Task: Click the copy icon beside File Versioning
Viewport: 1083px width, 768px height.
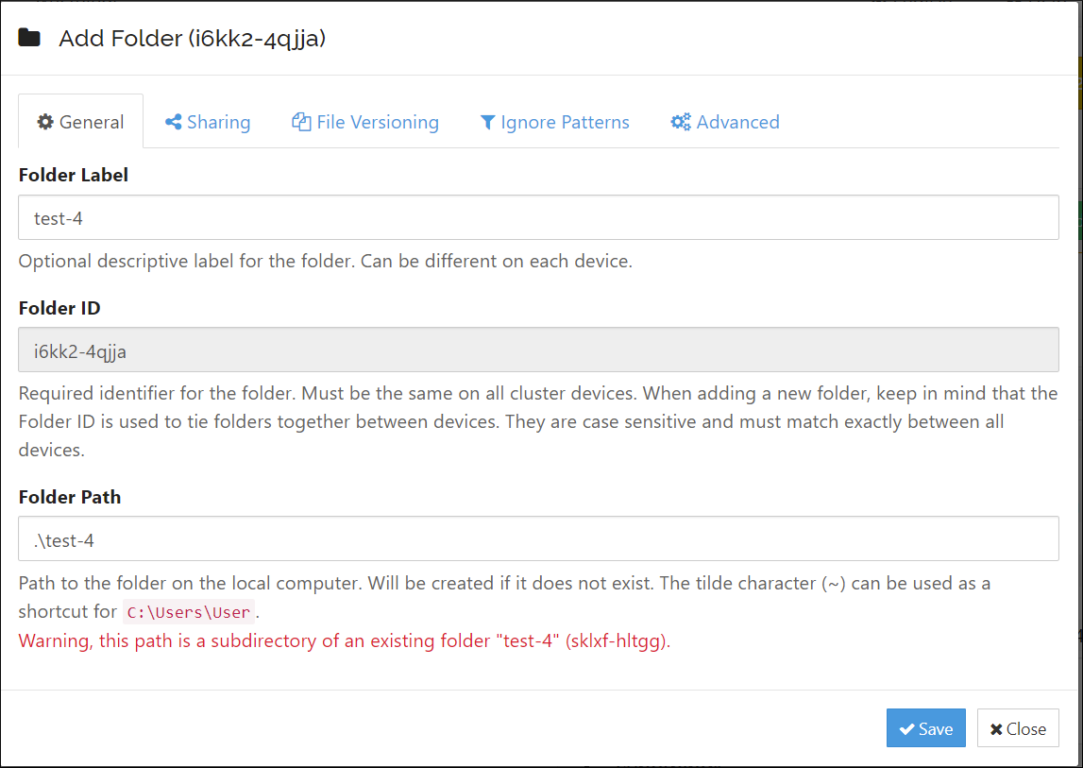Action: (300, 122)
